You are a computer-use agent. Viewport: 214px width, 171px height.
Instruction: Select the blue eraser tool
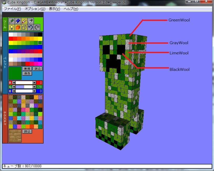[x=18, y=21]
